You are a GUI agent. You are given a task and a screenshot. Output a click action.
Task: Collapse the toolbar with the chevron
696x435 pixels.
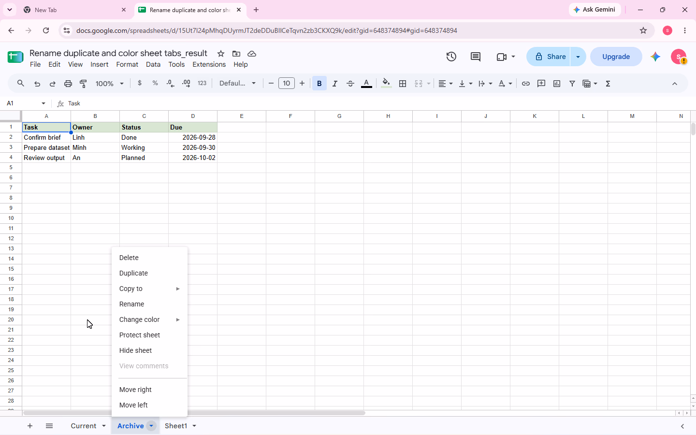pyautogui.click(x=675, y=84)
